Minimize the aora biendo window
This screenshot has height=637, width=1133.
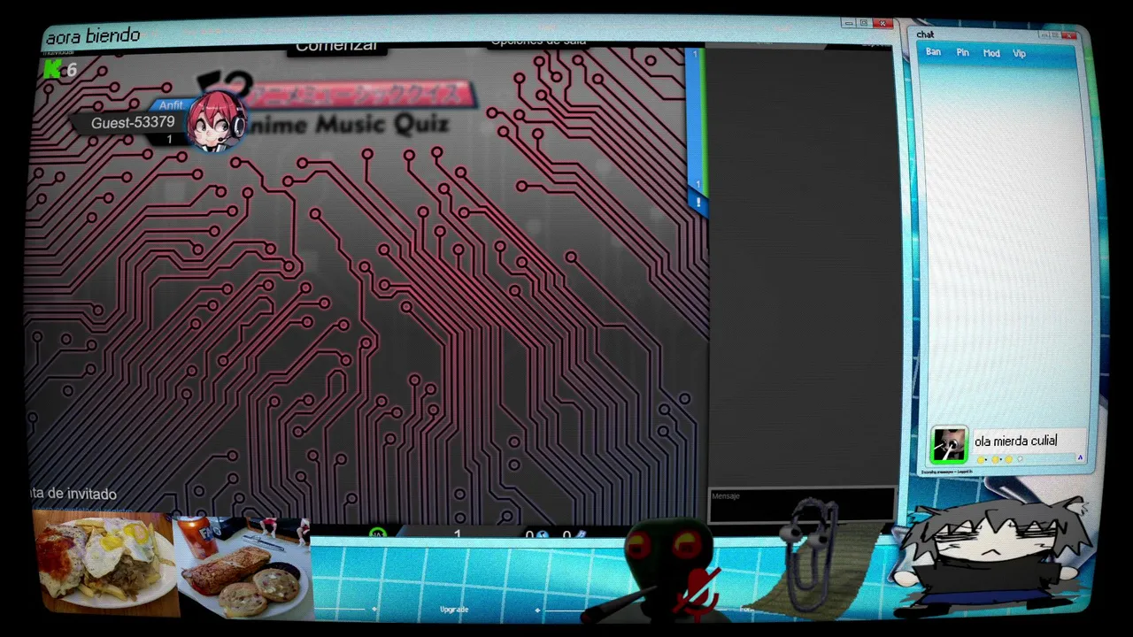(x=849, y=23)
